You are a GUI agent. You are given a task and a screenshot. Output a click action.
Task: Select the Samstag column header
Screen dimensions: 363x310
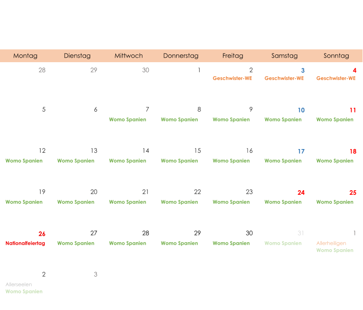point(285,56)
